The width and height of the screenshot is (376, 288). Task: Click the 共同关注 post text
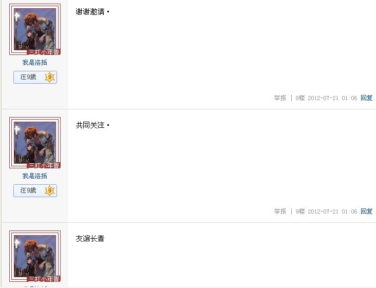(90, 125)
